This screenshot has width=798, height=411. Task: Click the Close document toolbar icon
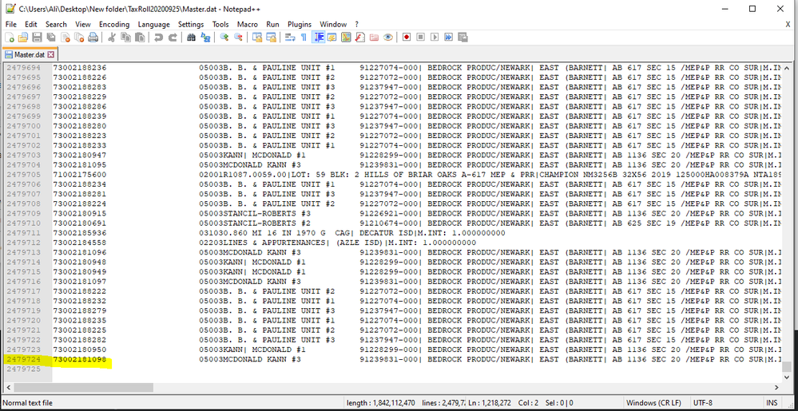pyautogui.click(x=66, y=38)
